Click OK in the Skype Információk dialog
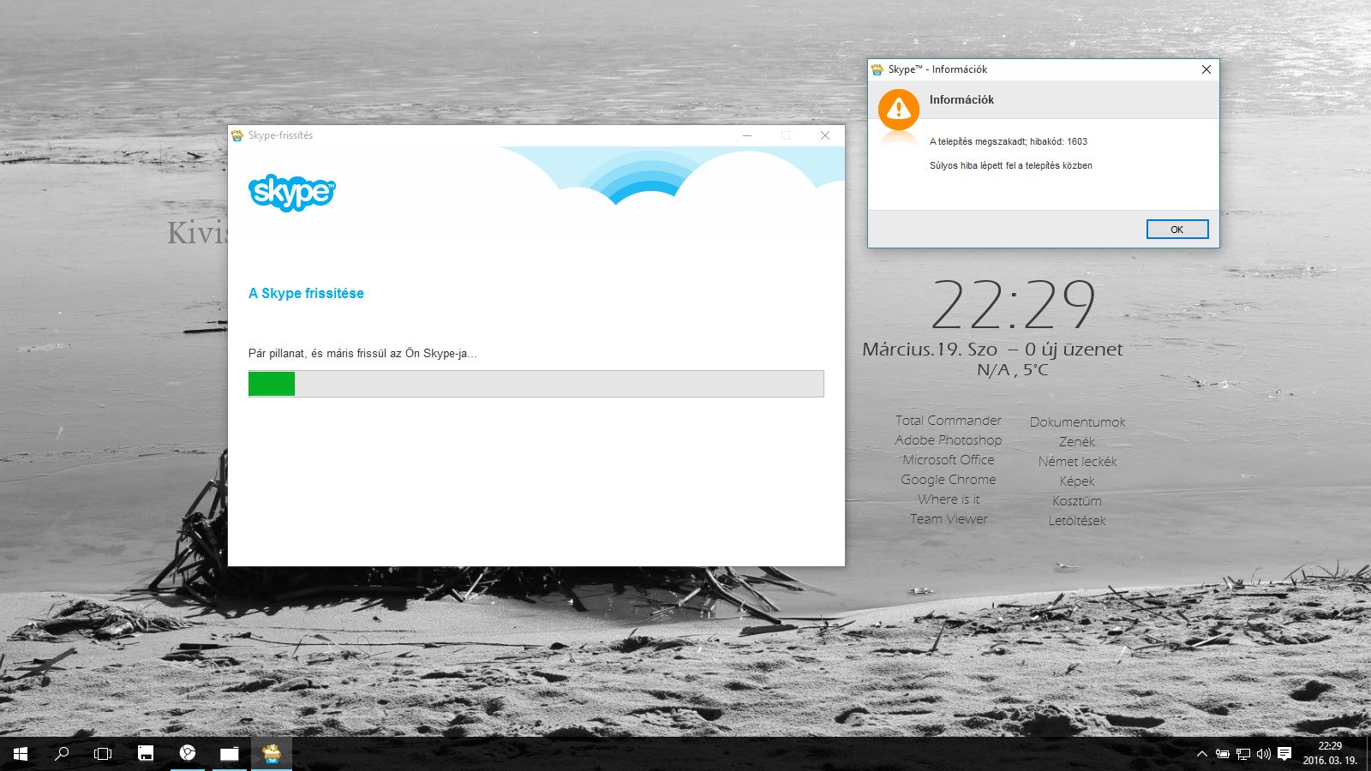The width and height of the screenshot is (1371, 771). [1177, 230]
